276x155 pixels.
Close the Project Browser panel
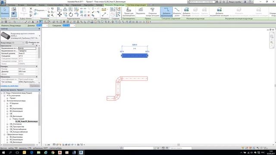click(x=39, y=90)
